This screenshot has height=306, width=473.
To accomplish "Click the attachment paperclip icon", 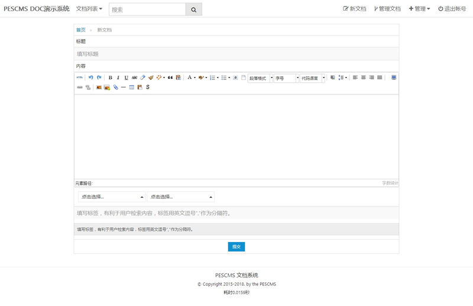I will coord(115,87).
